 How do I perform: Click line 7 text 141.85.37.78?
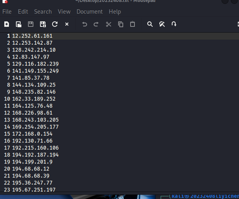pos(31,78)
